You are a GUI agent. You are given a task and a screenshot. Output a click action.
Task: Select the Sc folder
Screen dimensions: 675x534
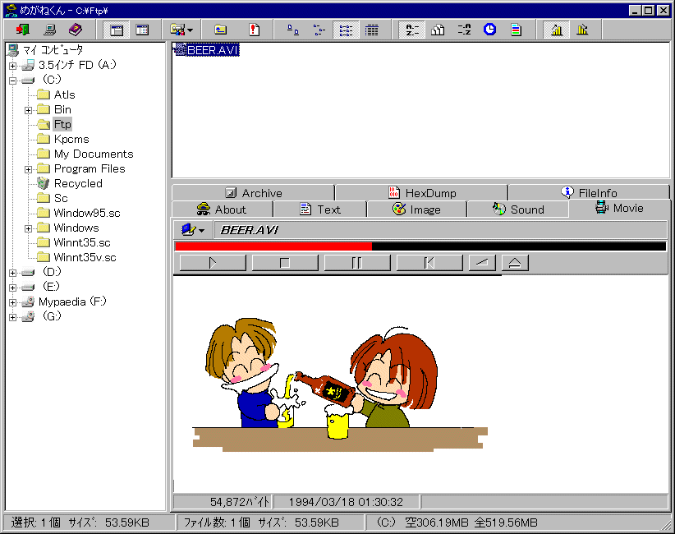53,199
